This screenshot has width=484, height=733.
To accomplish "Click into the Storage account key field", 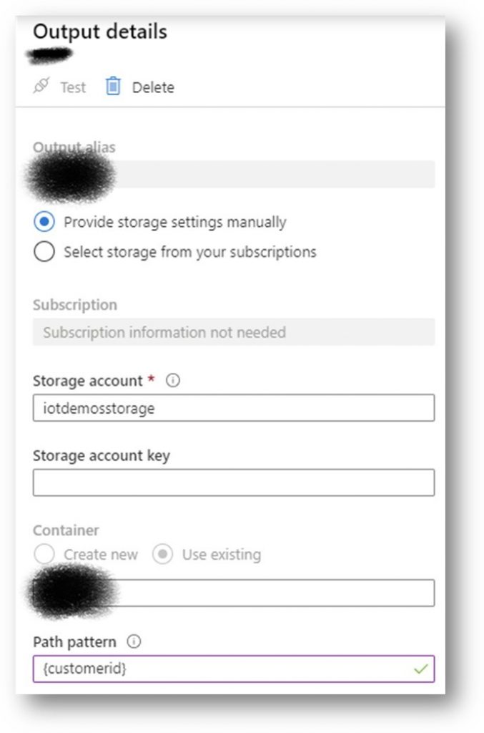I will (234, 482).
